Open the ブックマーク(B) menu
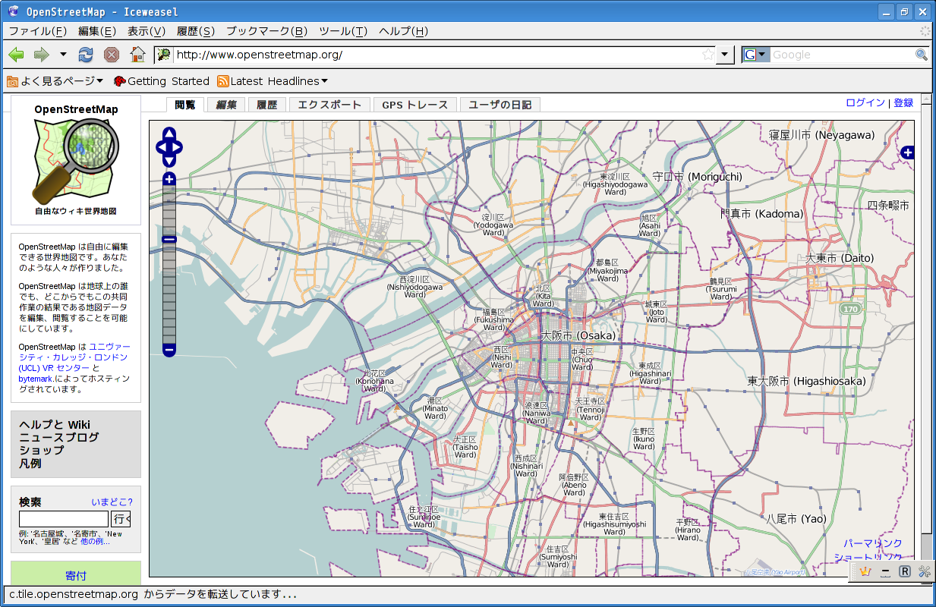The height and width of the screenshot is (607, 936). (266, 31)
